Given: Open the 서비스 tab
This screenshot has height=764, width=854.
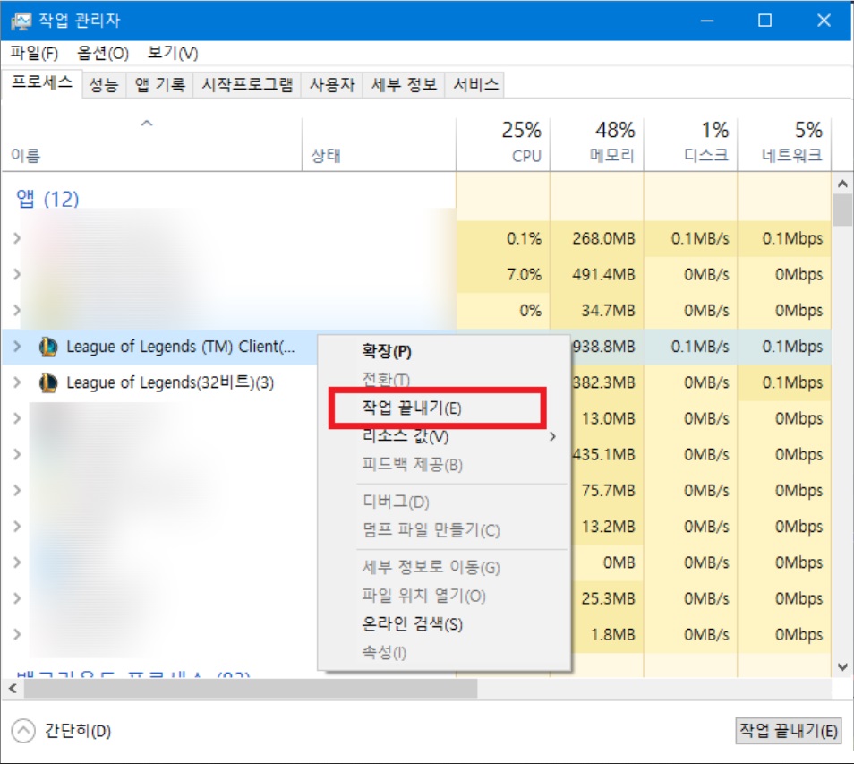Looking at the screenshot, I should click(475, 85).
